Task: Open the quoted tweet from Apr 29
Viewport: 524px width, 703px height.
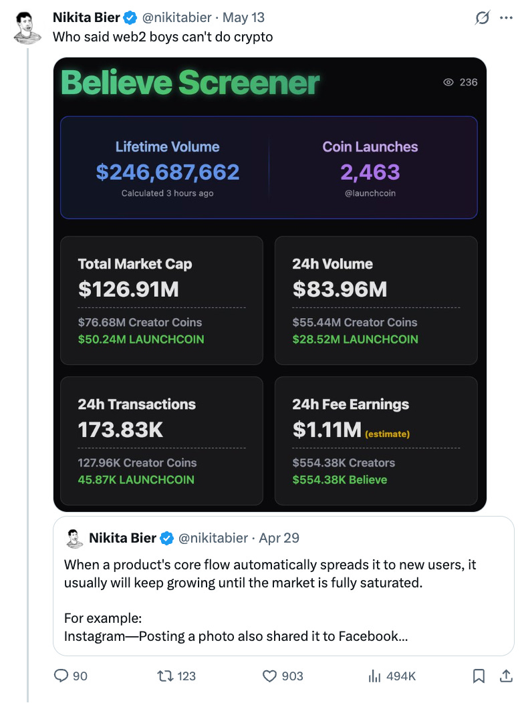Action: (x=283, y=586)
